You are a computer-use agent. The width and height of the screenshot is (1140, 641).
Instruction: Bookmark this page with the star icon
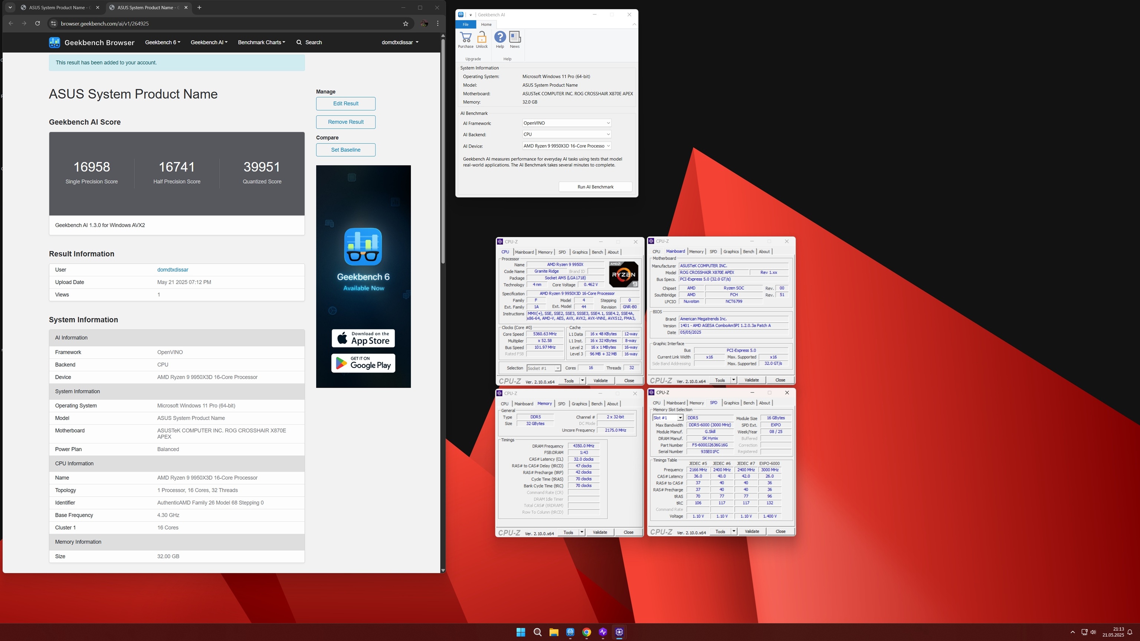pyautogui.click(x=405, y=23)
